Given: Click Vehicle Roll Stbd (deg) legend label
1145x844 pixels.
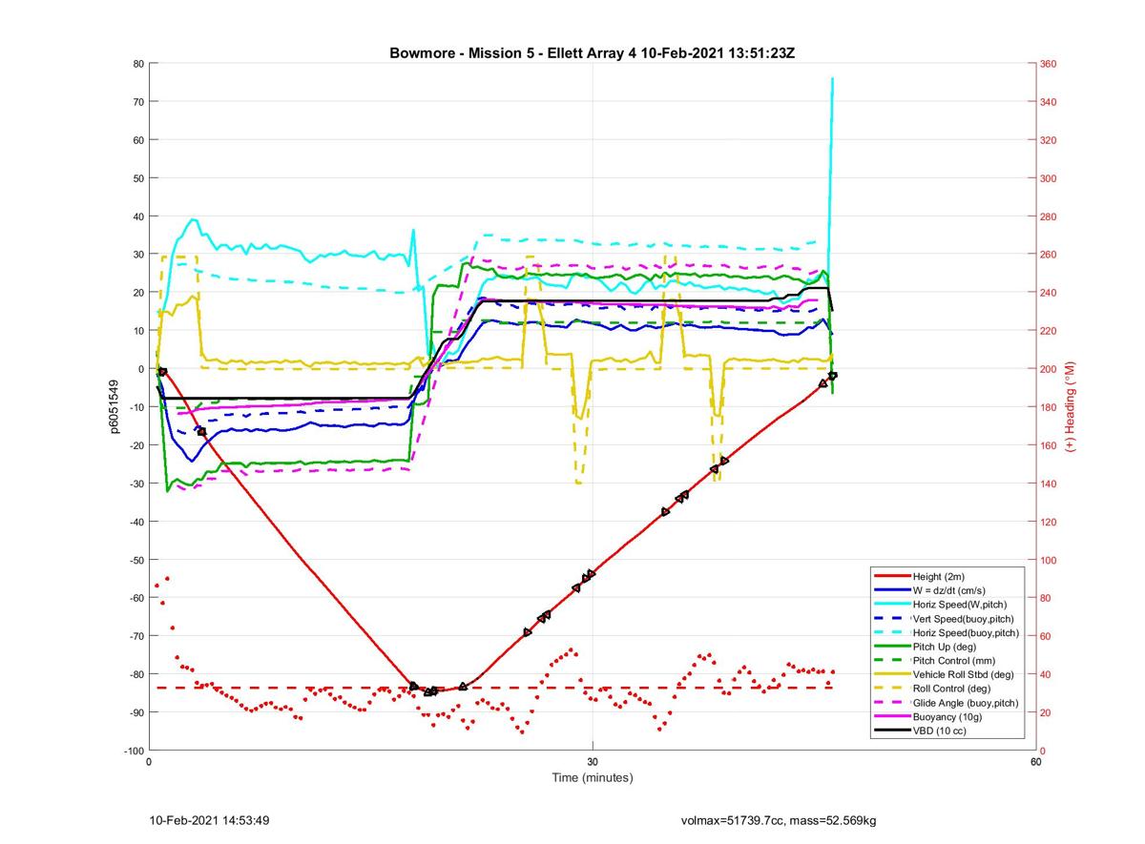Looking at the screenshot, I should [962, 673].
